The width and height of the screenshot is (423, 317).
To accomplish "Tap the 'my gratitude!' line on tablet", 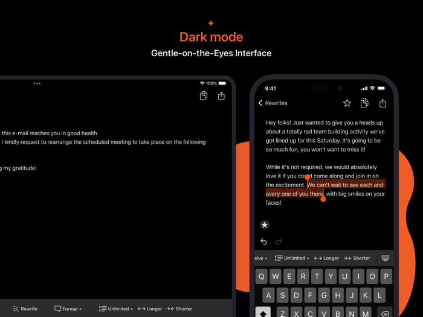I will [x=18, y=168].
